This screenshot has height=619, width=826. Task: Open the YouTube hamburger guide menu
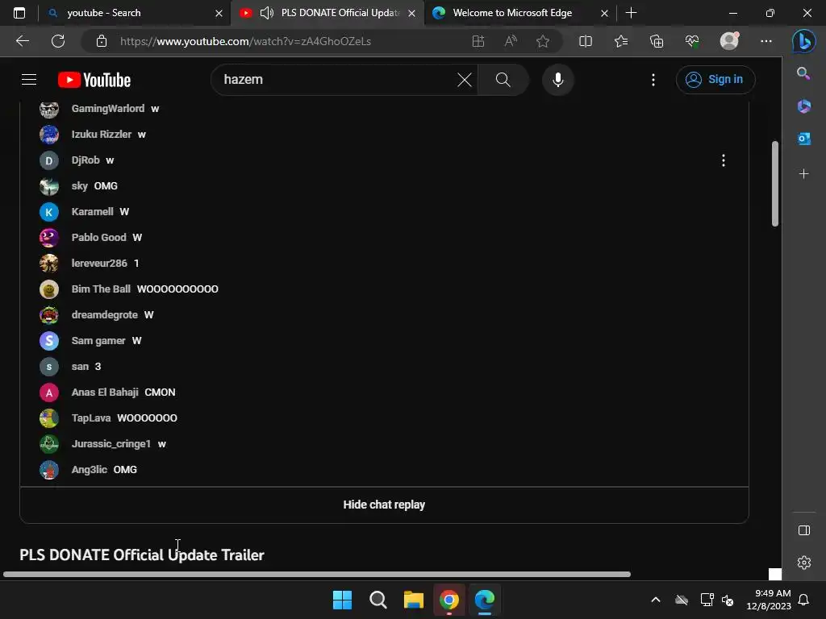pyautogui.click(x=29, y=80)
